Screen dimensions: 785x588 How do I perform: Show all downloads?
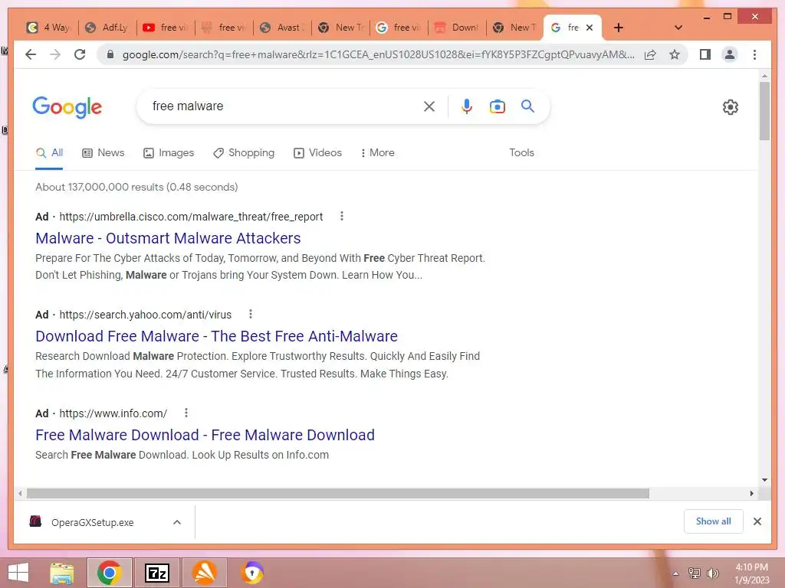click(x=714, y=521)
